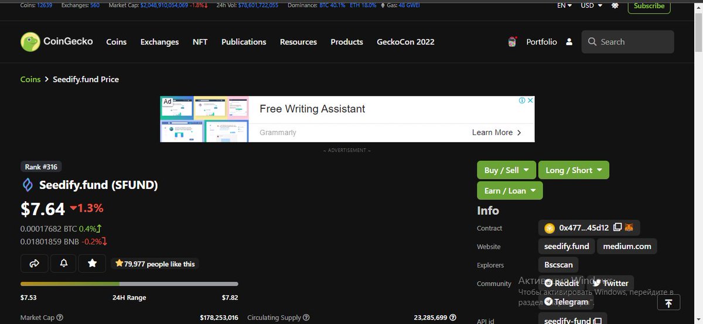703x324 pixels.
Task: Add token to MetaMask fox icon
Action: coord(629,228)
